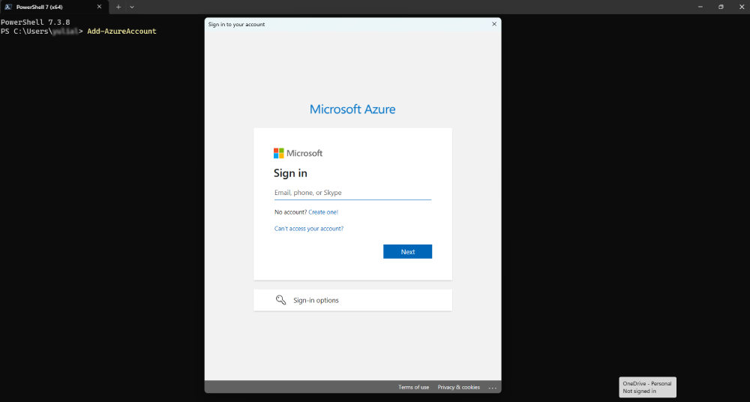
Task: Click the Microsoft logo in sign-in card
Action: [298, 153]
